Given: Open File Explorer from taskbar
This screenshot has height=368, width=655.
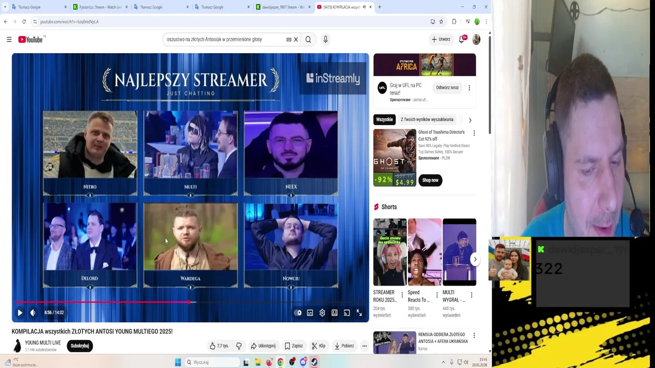Looking at the screenshot, I should coord(258,362).
